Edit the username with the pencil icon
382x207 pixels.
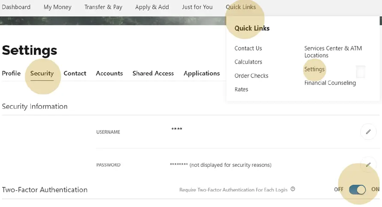[368, 132]
